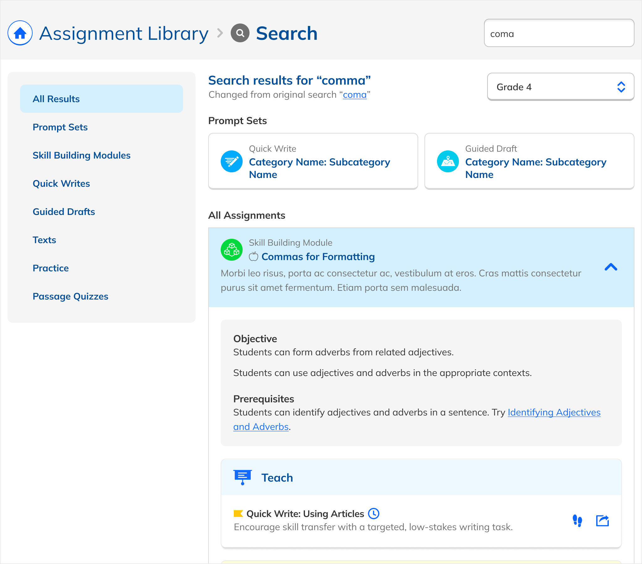
Task: Select the Prompt Sets sidebar tab
Action: pyautogui.click(x=60, y=127)
